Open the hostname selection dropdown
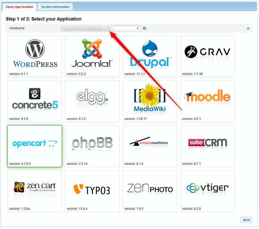Viewport: 259px width, 229px height. pos(138,28)
